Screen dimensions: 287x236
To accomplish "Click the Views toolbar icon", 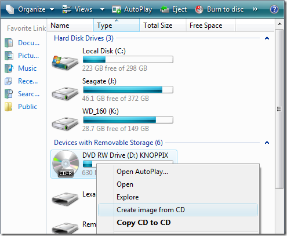I will 67,9.
